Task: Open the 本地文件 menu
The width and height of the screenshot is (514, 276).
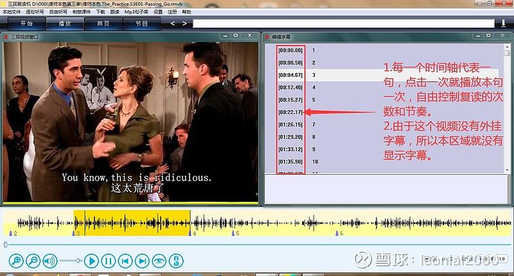Action: coord(12,12)
